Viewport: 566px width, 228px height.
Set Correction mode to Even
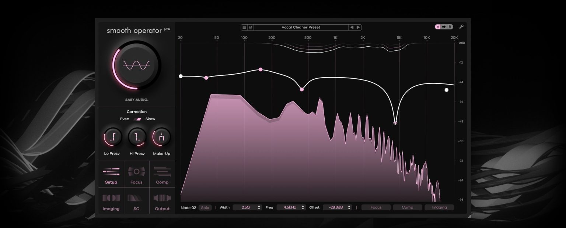[124, 119]
